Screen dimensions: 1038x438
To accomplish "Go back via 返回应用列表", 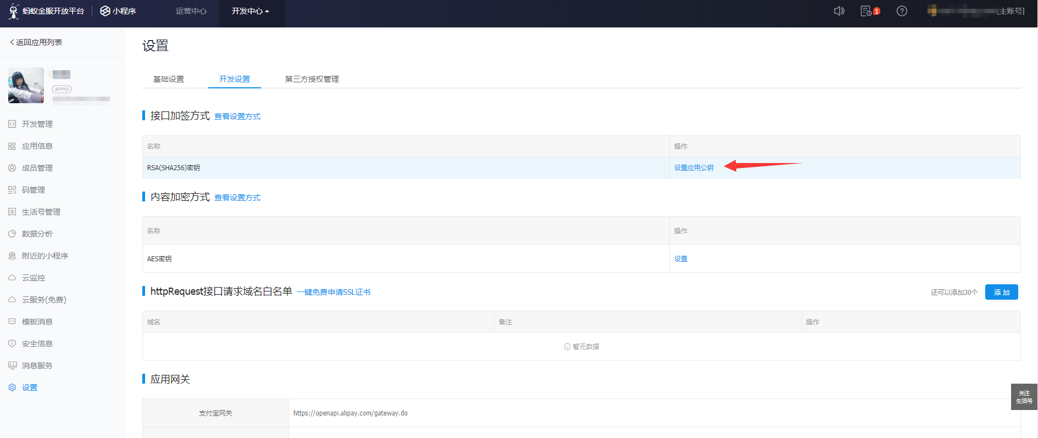I will (36, 42).
